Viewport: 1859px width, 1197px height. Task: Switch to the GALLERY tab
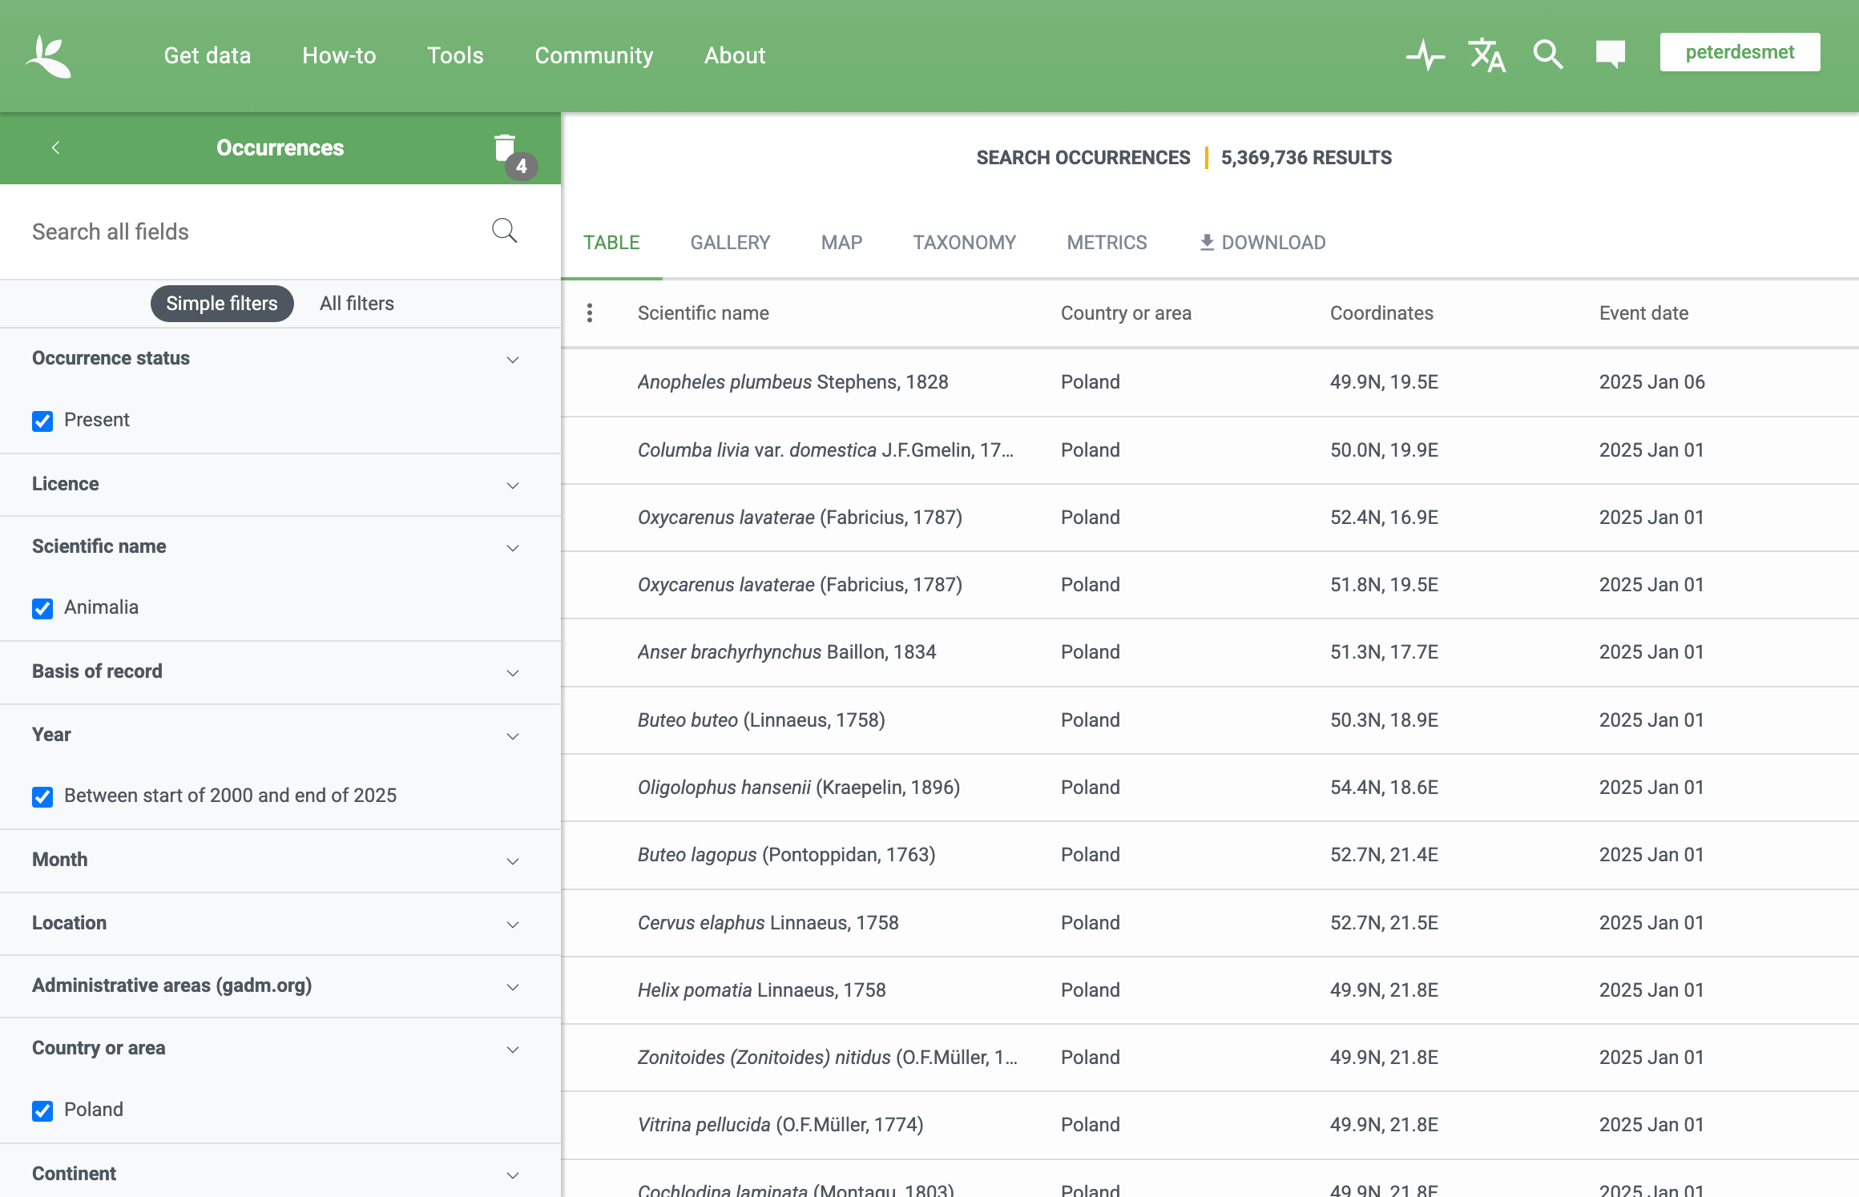click(x=730, y=243)
